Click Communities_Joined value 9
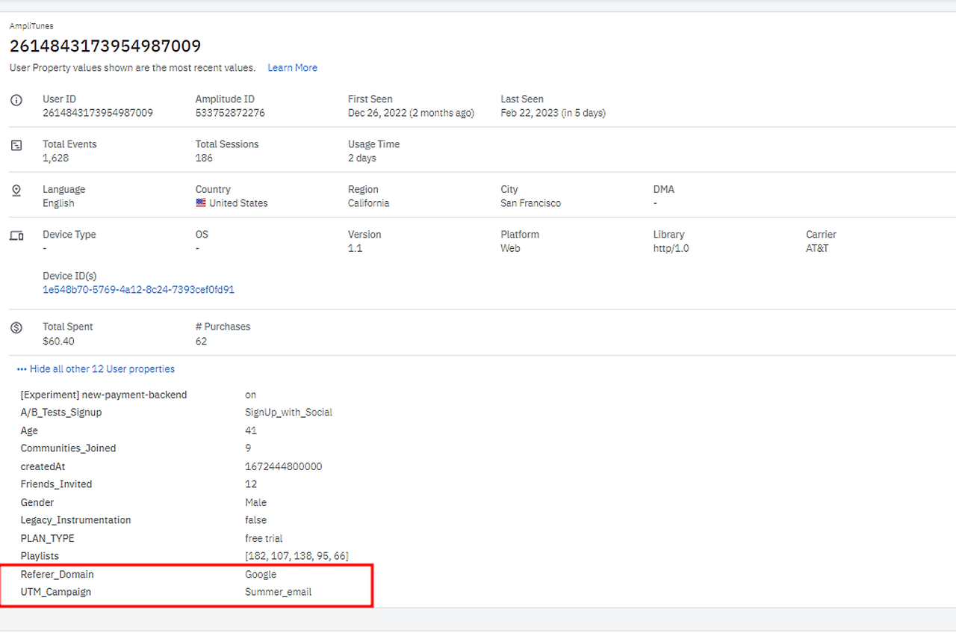Screen dimensions: 956x633 point(248,448)
